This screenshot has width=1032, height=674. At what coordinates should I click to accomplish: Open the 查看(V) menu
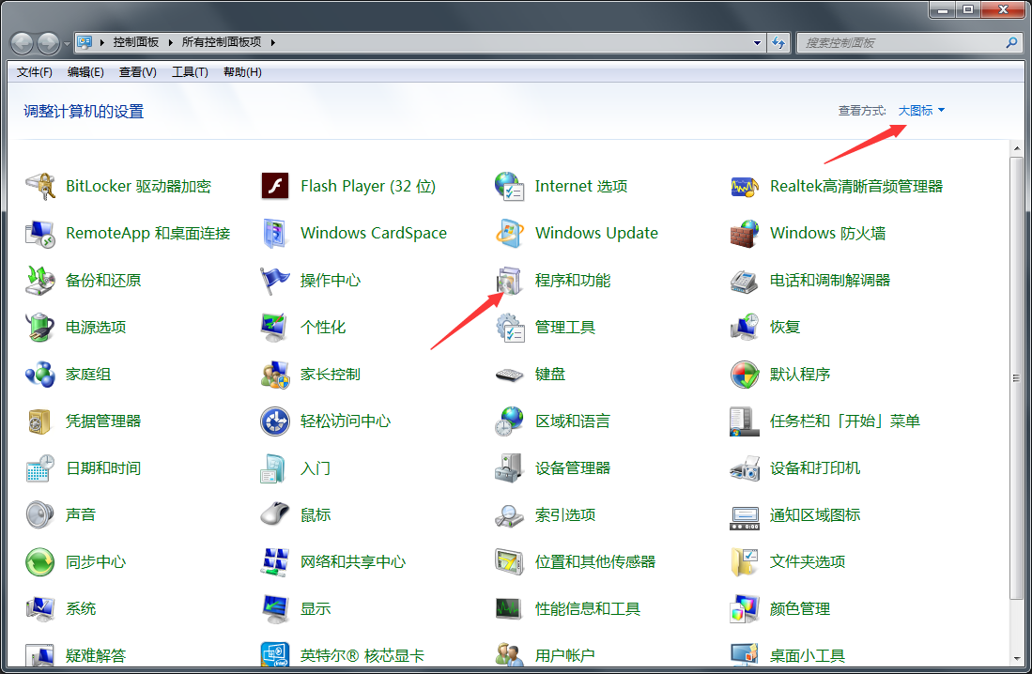point(137,71)
